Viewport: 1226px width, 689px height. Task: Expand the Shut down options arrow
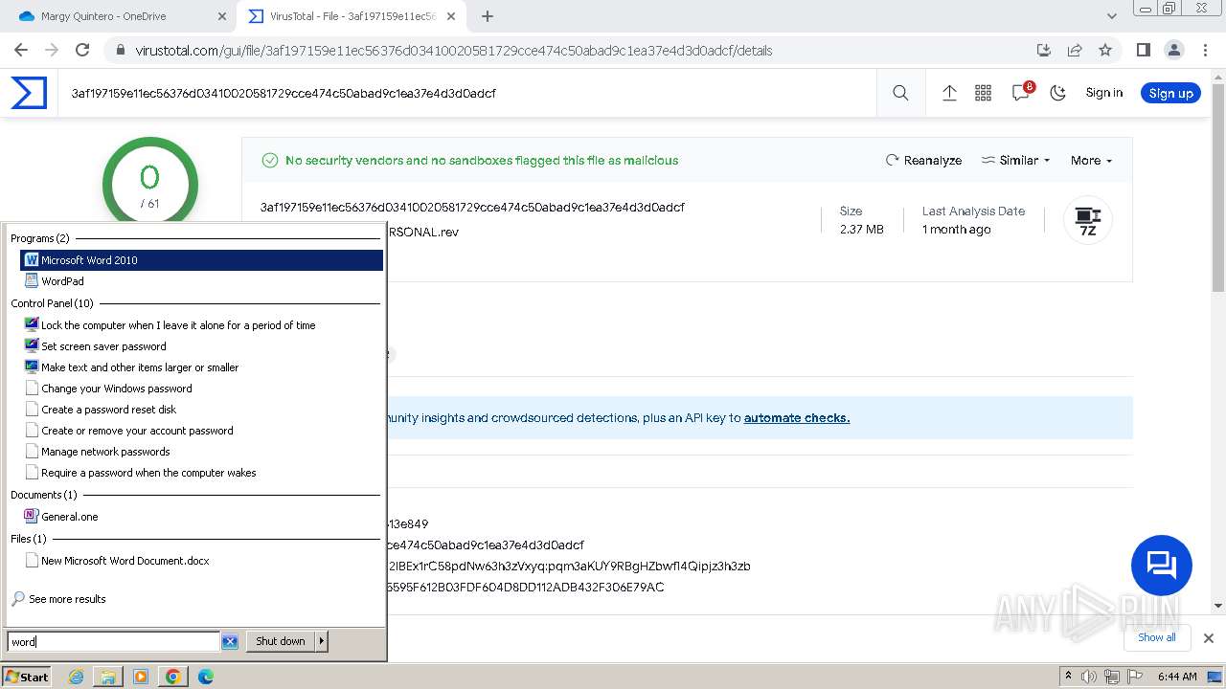point(322,641)
